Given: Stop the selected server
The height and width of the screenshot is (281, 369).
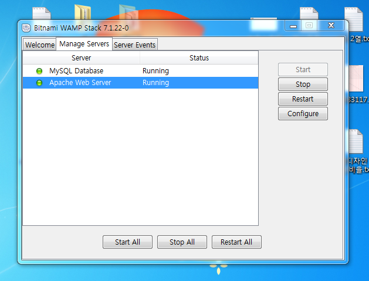Looking at the screenshot, I should 303,84.
